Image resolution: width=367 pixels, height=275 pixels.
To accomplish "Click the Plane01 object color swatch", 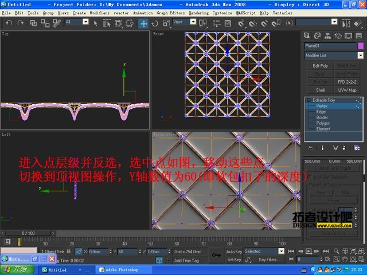I will point(361,46).
